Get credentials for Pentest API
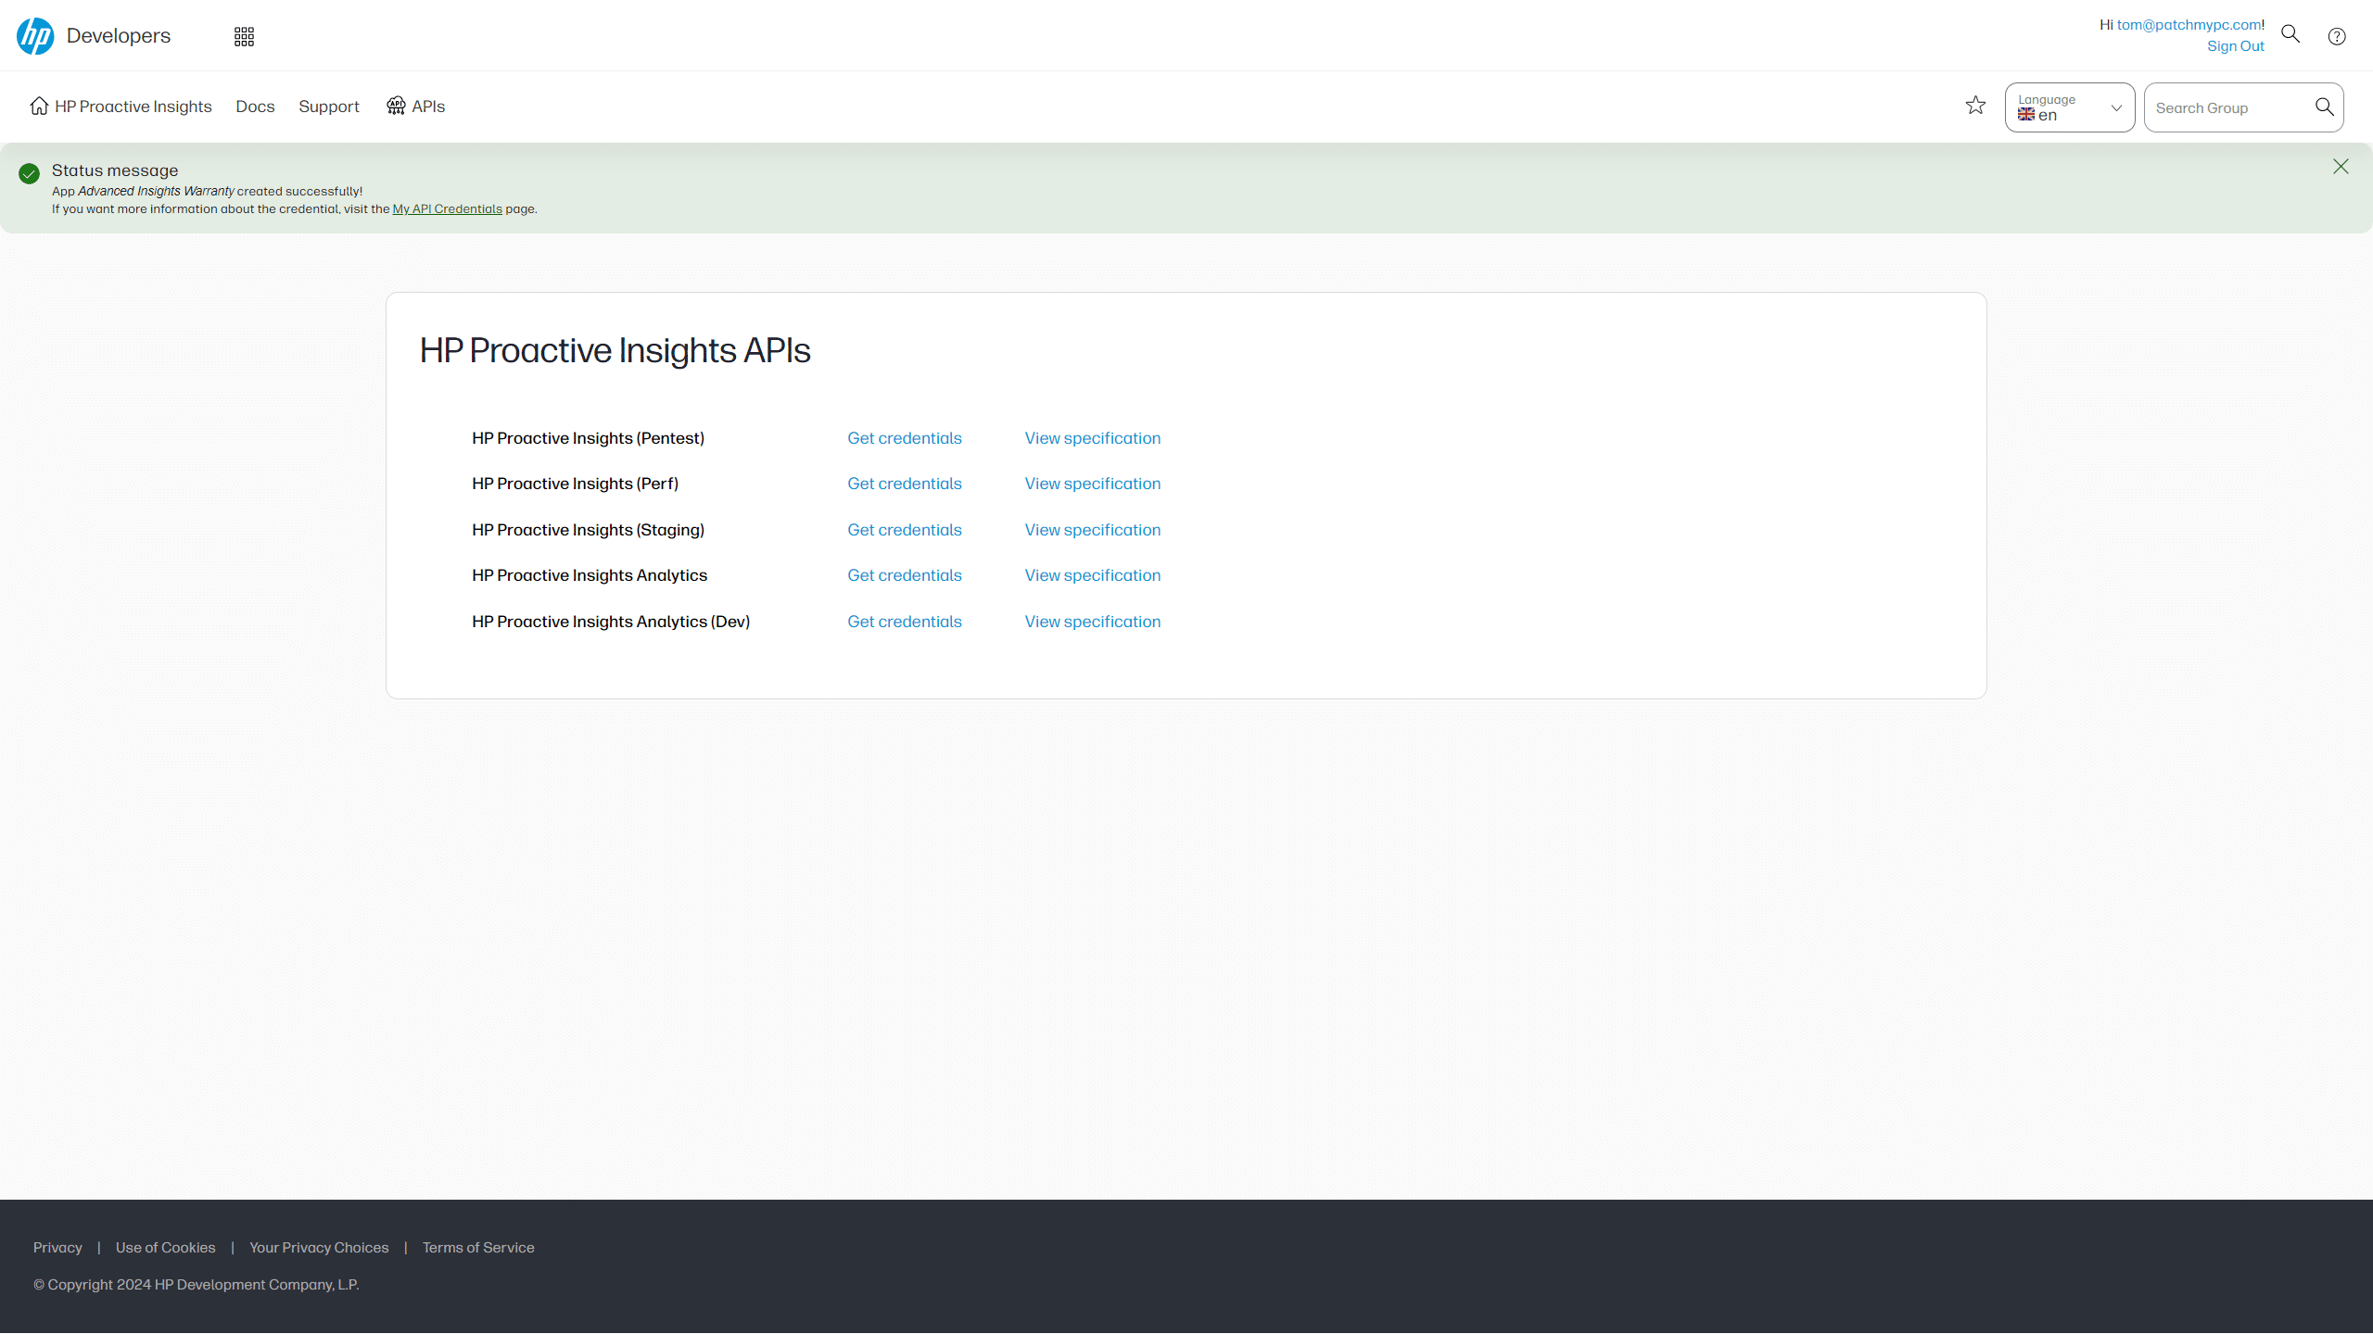The image size is (2373, 1334). coord(904,438)
